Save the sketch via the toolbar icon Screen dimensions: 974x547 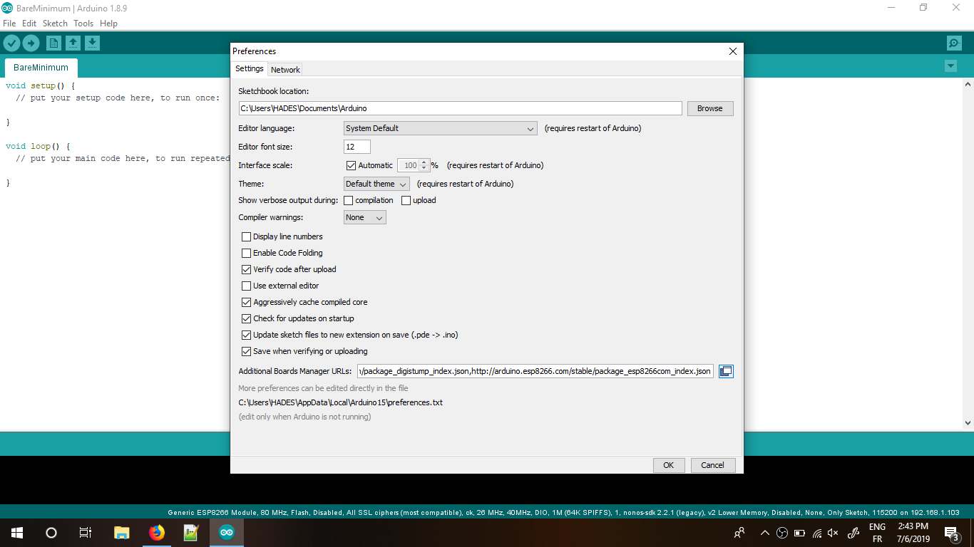point(92,43)
